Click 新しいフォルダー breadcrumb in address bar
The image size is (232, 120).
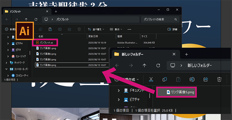click(x=200, y=65)
